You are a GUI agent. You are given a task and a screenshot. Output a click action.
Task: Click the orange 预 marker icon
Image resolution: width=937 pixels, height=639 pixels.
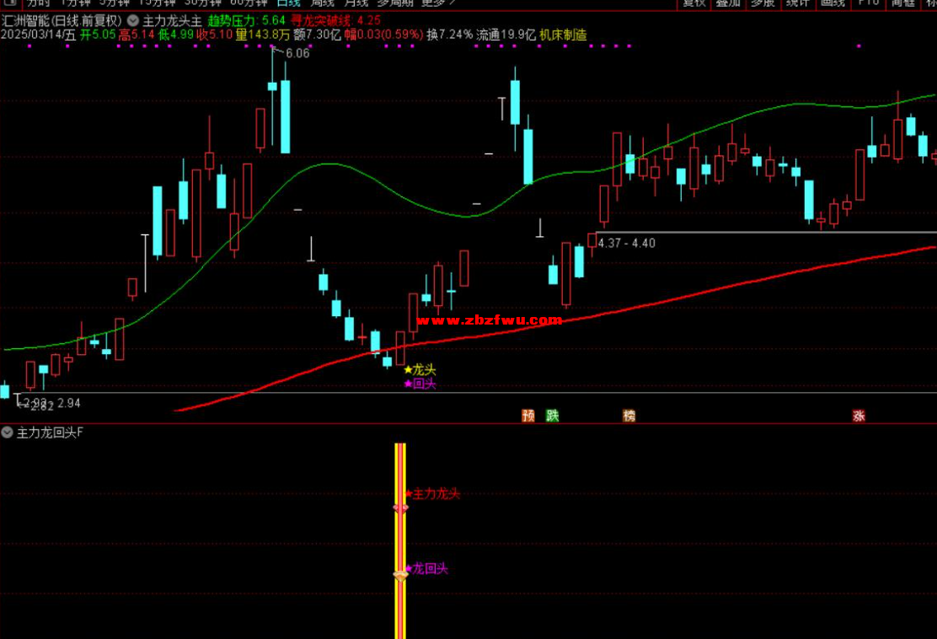click(x=528, y=416)
